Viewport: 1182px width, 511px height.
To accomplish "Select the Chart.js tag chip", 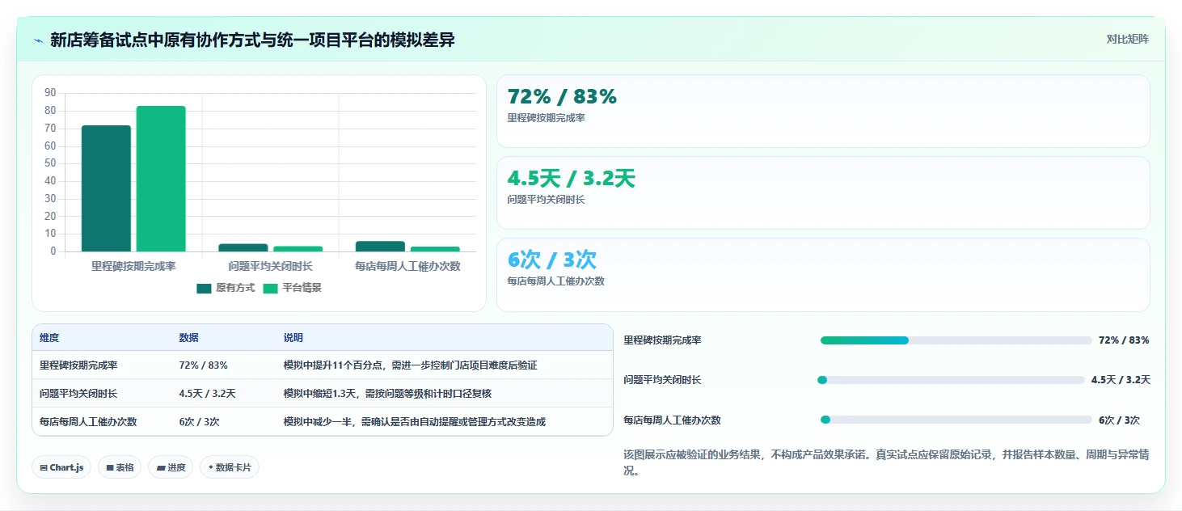I will (x=61, y=467).
